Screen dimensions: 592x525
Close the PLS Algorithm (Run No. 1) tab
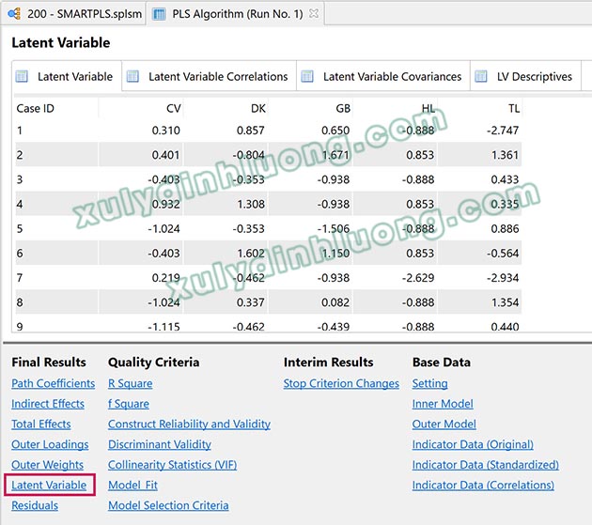(x=313, y=13)
